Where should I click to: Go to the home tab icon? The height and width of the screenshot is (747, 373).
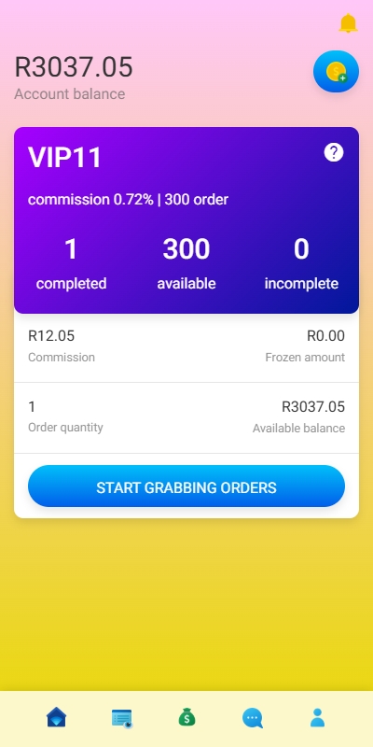(x=56, y=717)
